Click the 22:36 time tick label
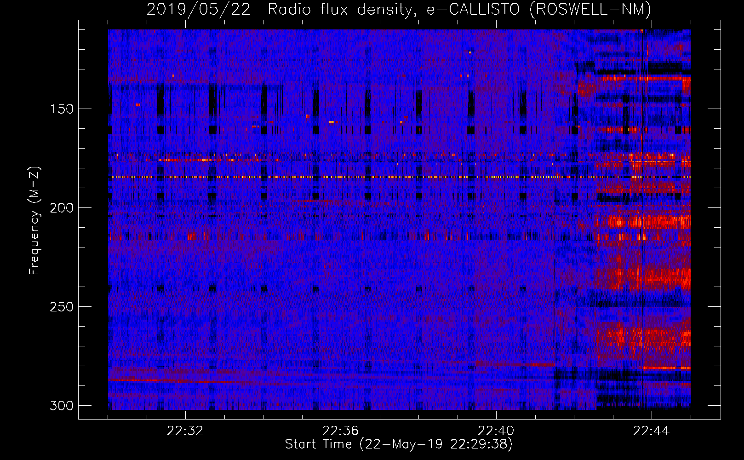This screenshot has height=460, width=744. point(341,431)
